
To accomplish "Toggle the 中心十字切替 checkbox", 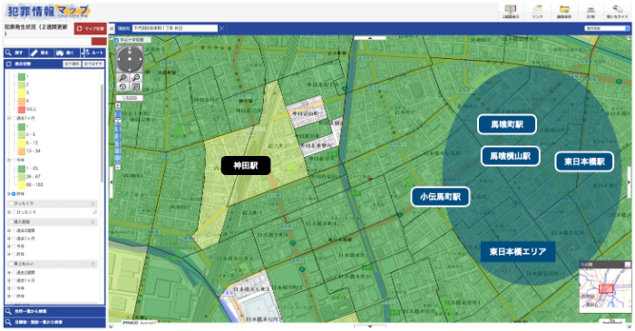I will pos(117,40).
